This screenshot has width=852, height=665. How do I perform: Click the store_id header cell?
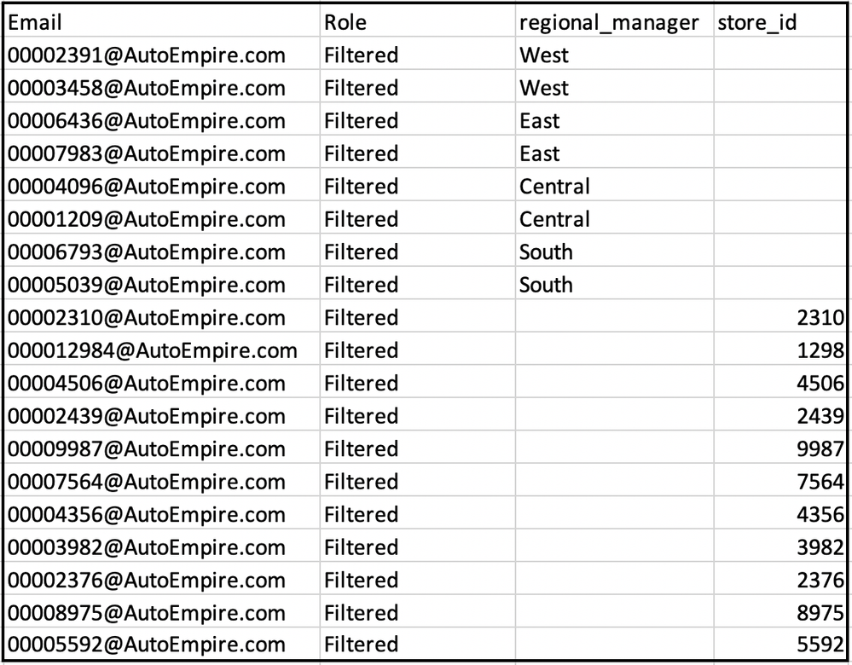point(780,23)
